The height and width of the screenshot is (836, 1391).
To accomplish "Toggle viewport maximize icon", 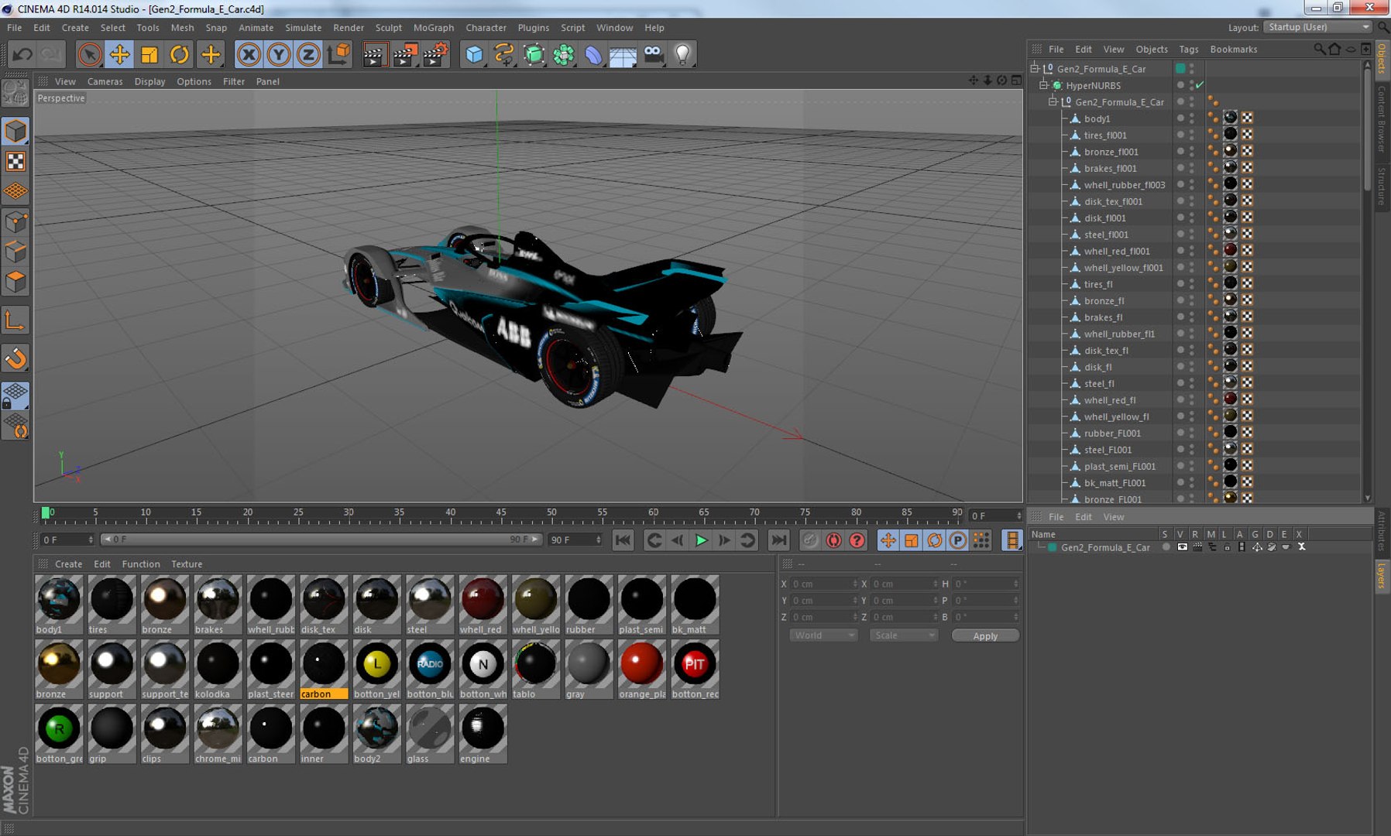I will tap(1016, 80).
